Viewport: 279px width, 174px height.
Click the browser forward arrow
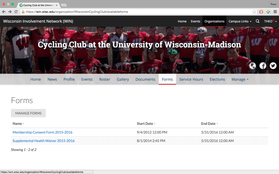[x=10, y=12]
